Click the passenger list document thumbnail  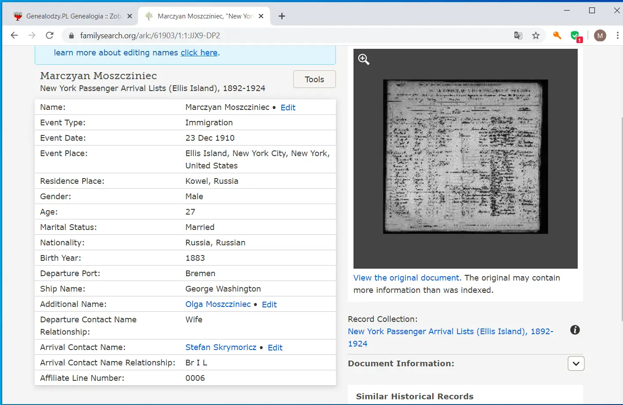465,157
